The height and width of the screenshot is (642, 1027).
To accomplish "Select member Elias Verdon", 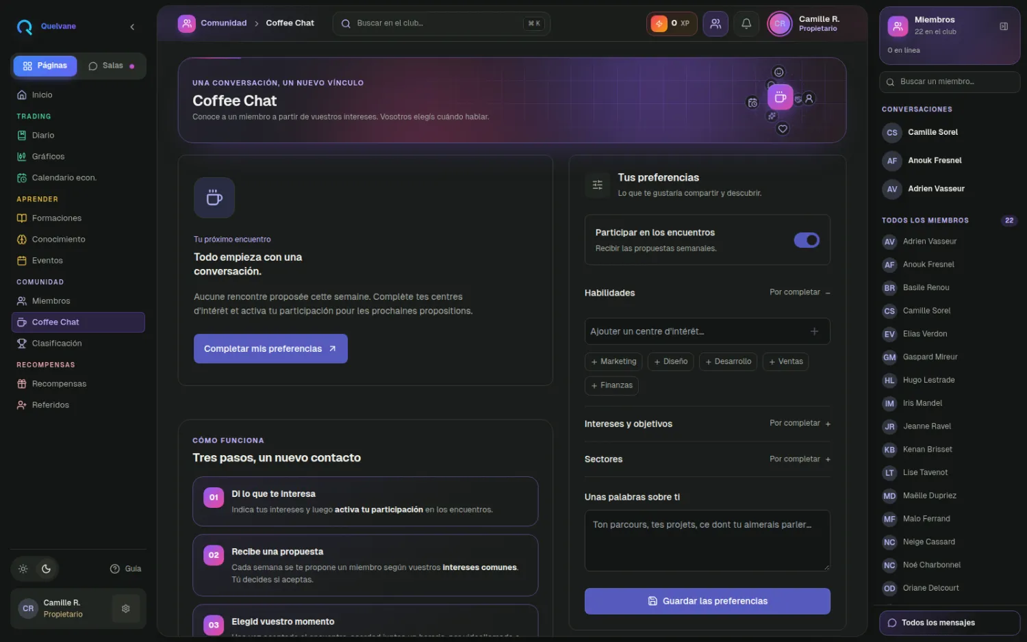I will tap(950, 334).
